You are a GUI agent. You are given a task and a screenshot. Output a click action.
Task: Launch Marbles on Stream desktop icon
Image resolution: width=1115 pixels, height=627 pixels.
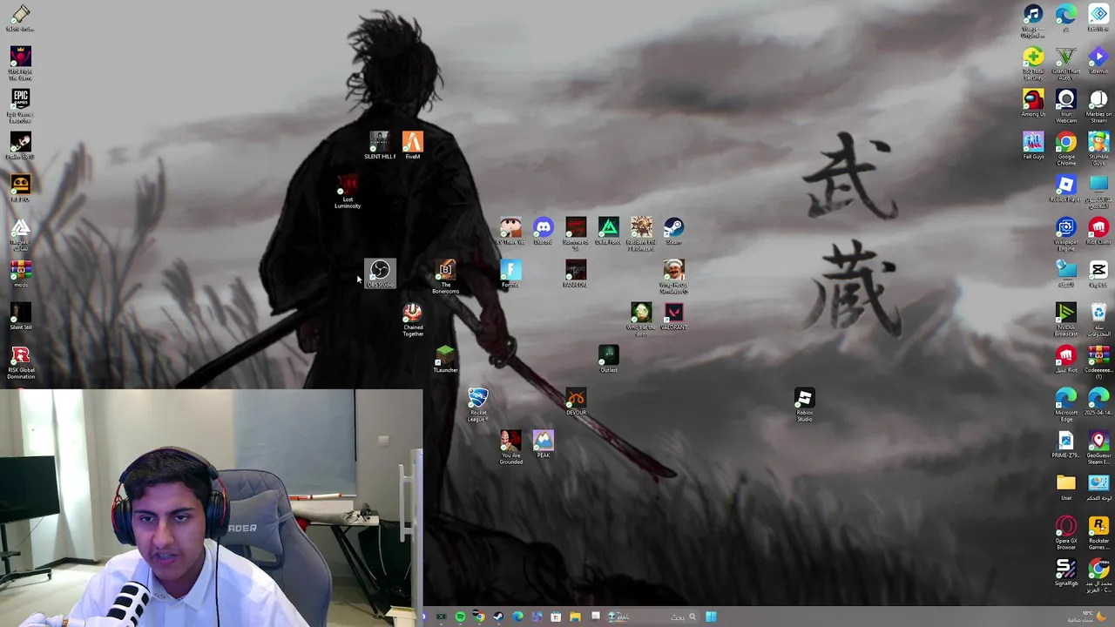pos(1098,106)
